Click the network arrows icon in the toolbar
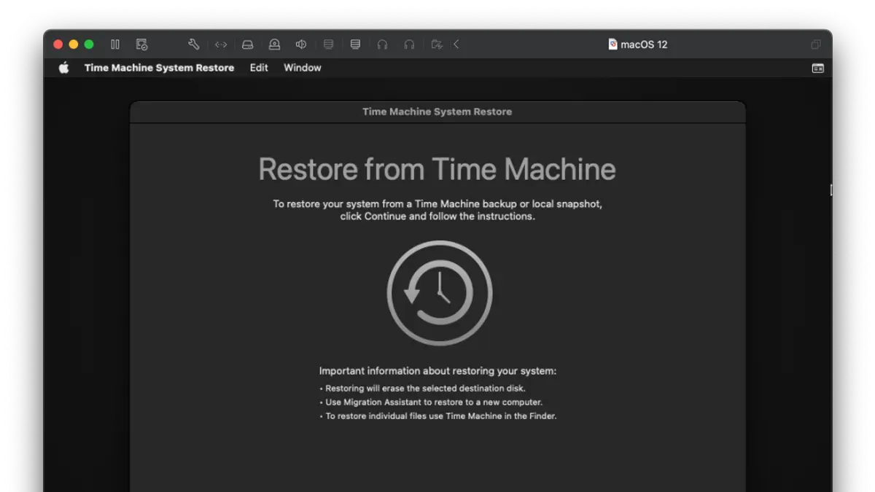The image size is (875, 492). (221, 44)
